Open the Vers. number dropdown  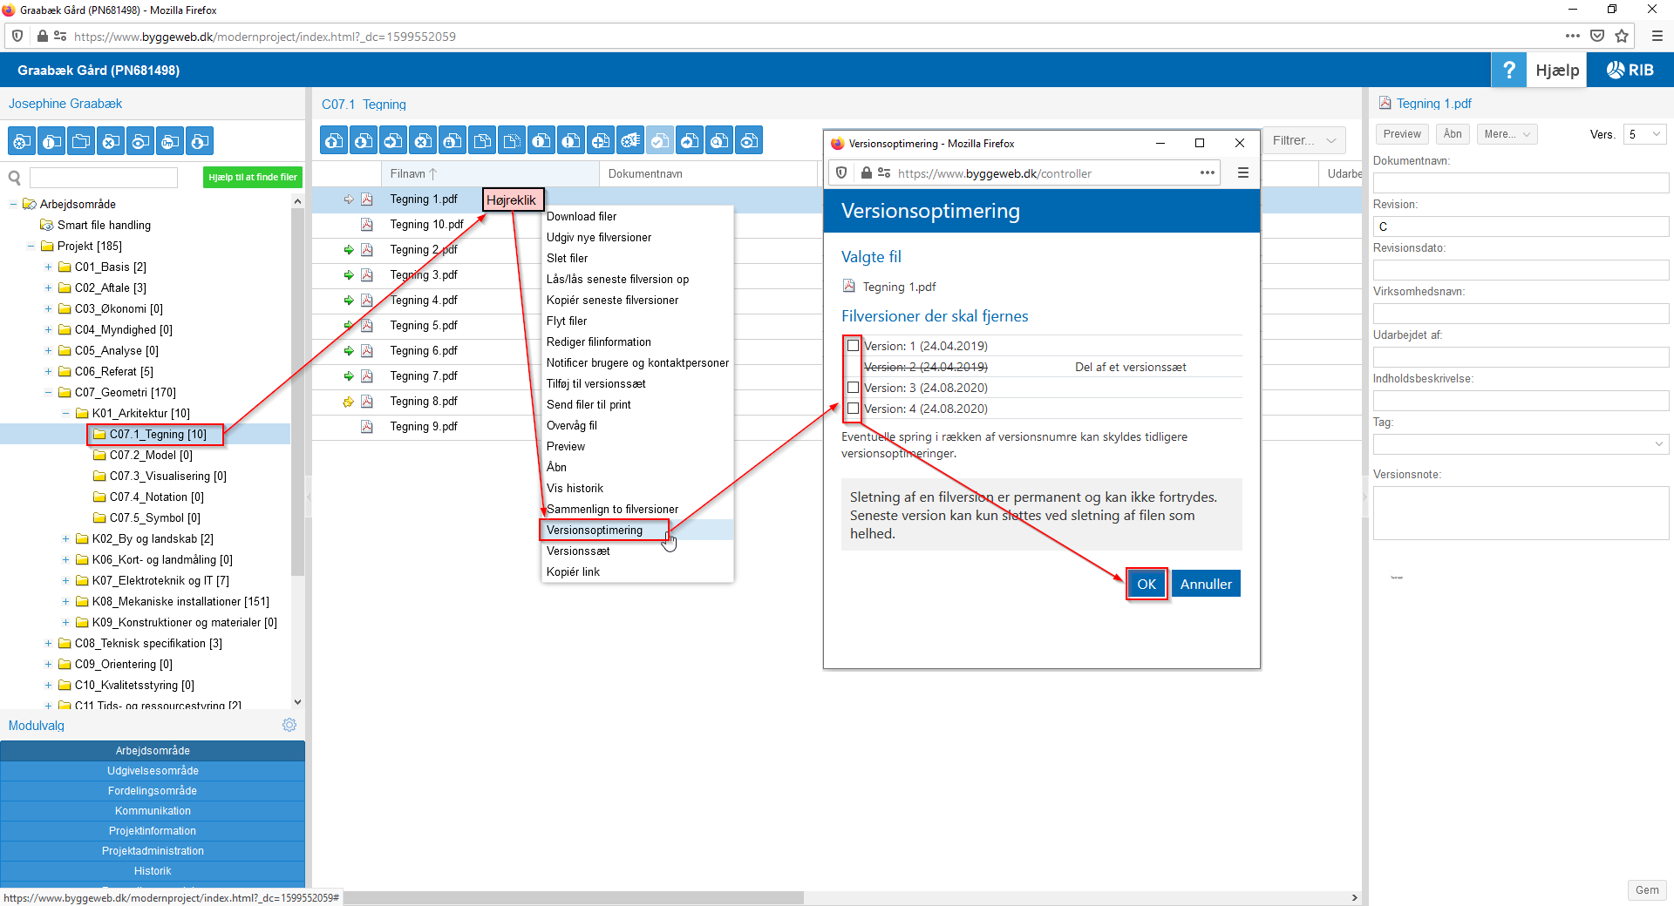(1644, 134)
